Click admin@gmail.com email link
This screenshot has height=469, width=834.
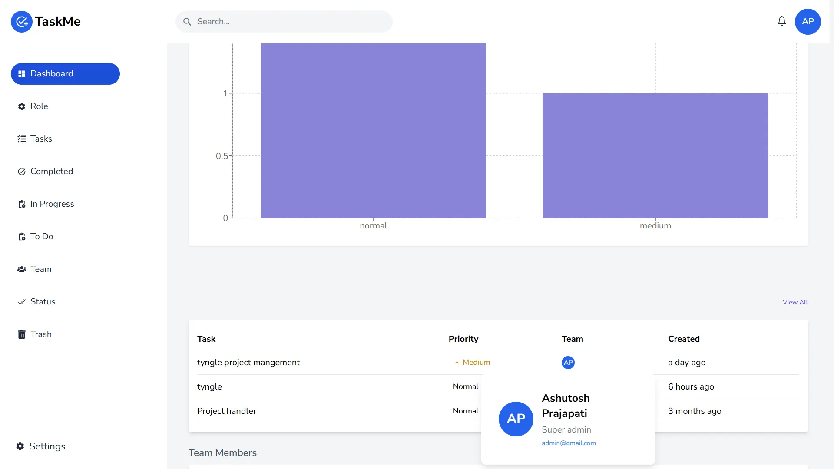(x=569, y=443)
